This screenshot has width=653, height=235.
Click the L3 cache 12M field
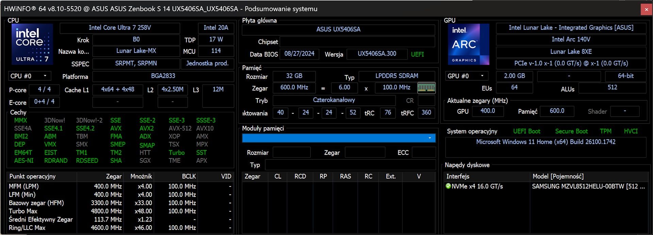coord(218,96)
